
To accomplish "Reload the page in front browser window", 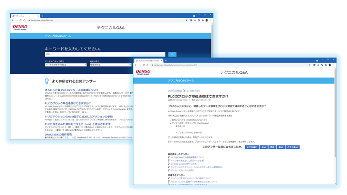I will (144, 65).
